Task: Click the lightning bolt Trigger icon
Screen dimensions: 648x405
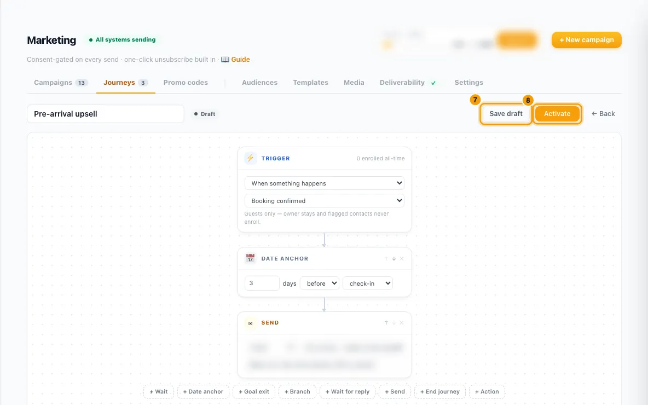Action: tap(250, 158)
